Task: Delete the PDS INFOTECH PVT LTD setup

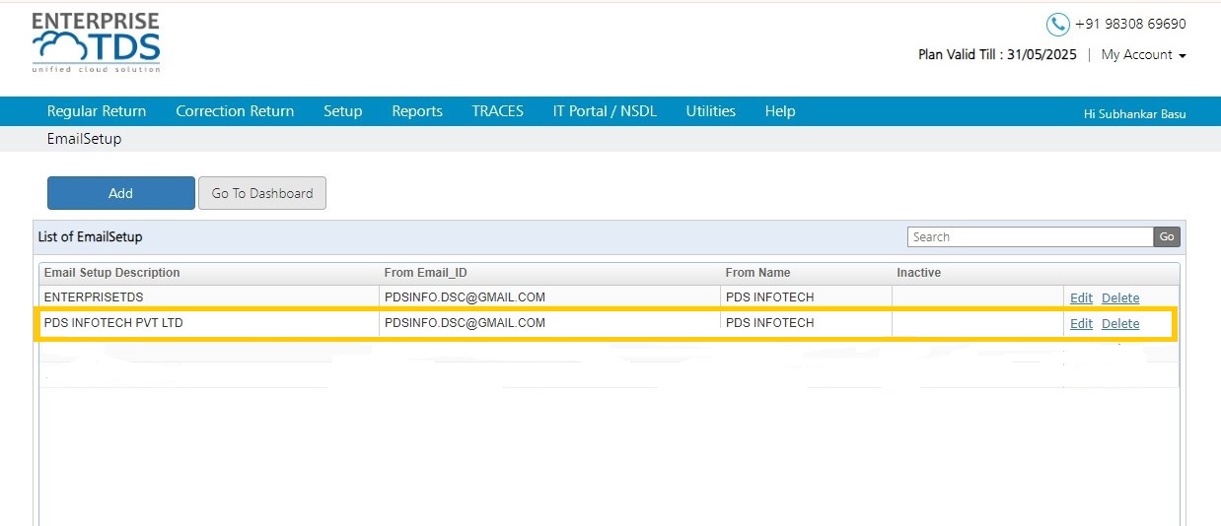Action: [1120, 323]
